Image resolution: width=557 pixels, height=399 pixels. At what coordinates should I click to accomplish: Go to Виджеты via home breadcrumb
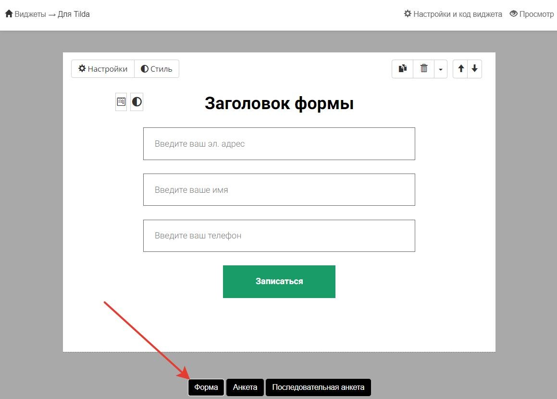[25, 14]
